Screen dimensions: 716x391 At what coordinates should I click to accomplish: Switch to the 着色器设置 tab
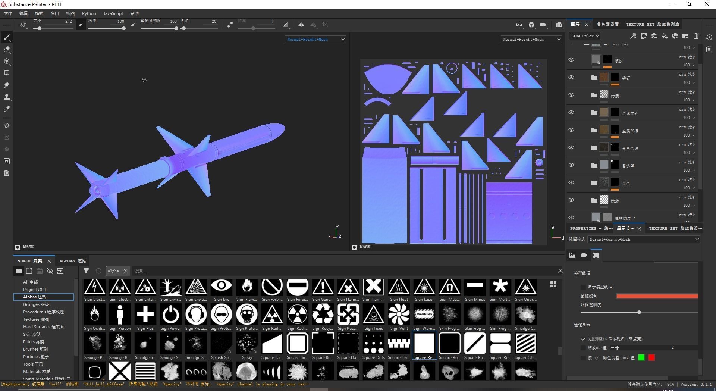click(x=607, y=24)
